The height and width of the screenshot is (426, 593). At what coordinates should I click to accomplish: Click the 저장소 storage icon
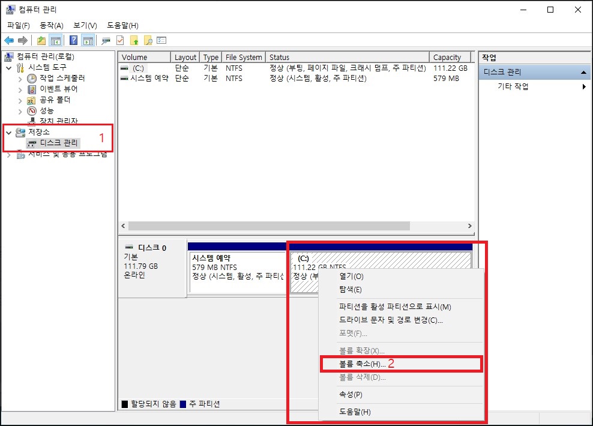point(20,132)
